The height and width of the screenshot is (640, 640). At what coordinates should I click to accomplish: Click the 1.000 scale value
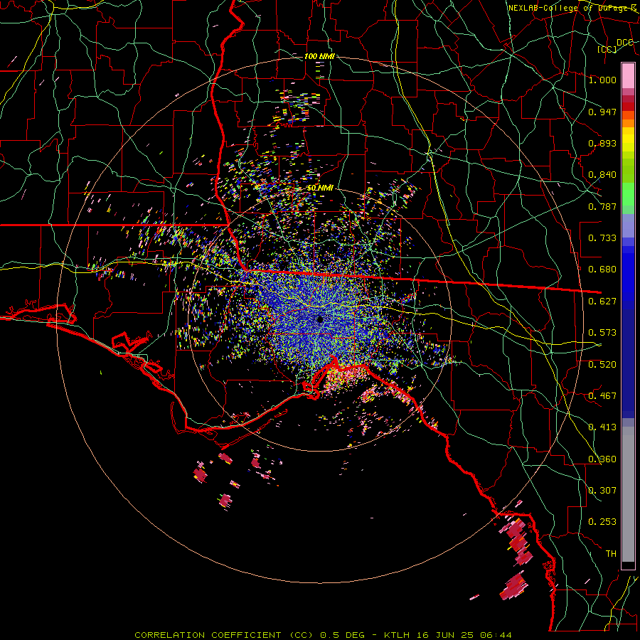[602, 80]
